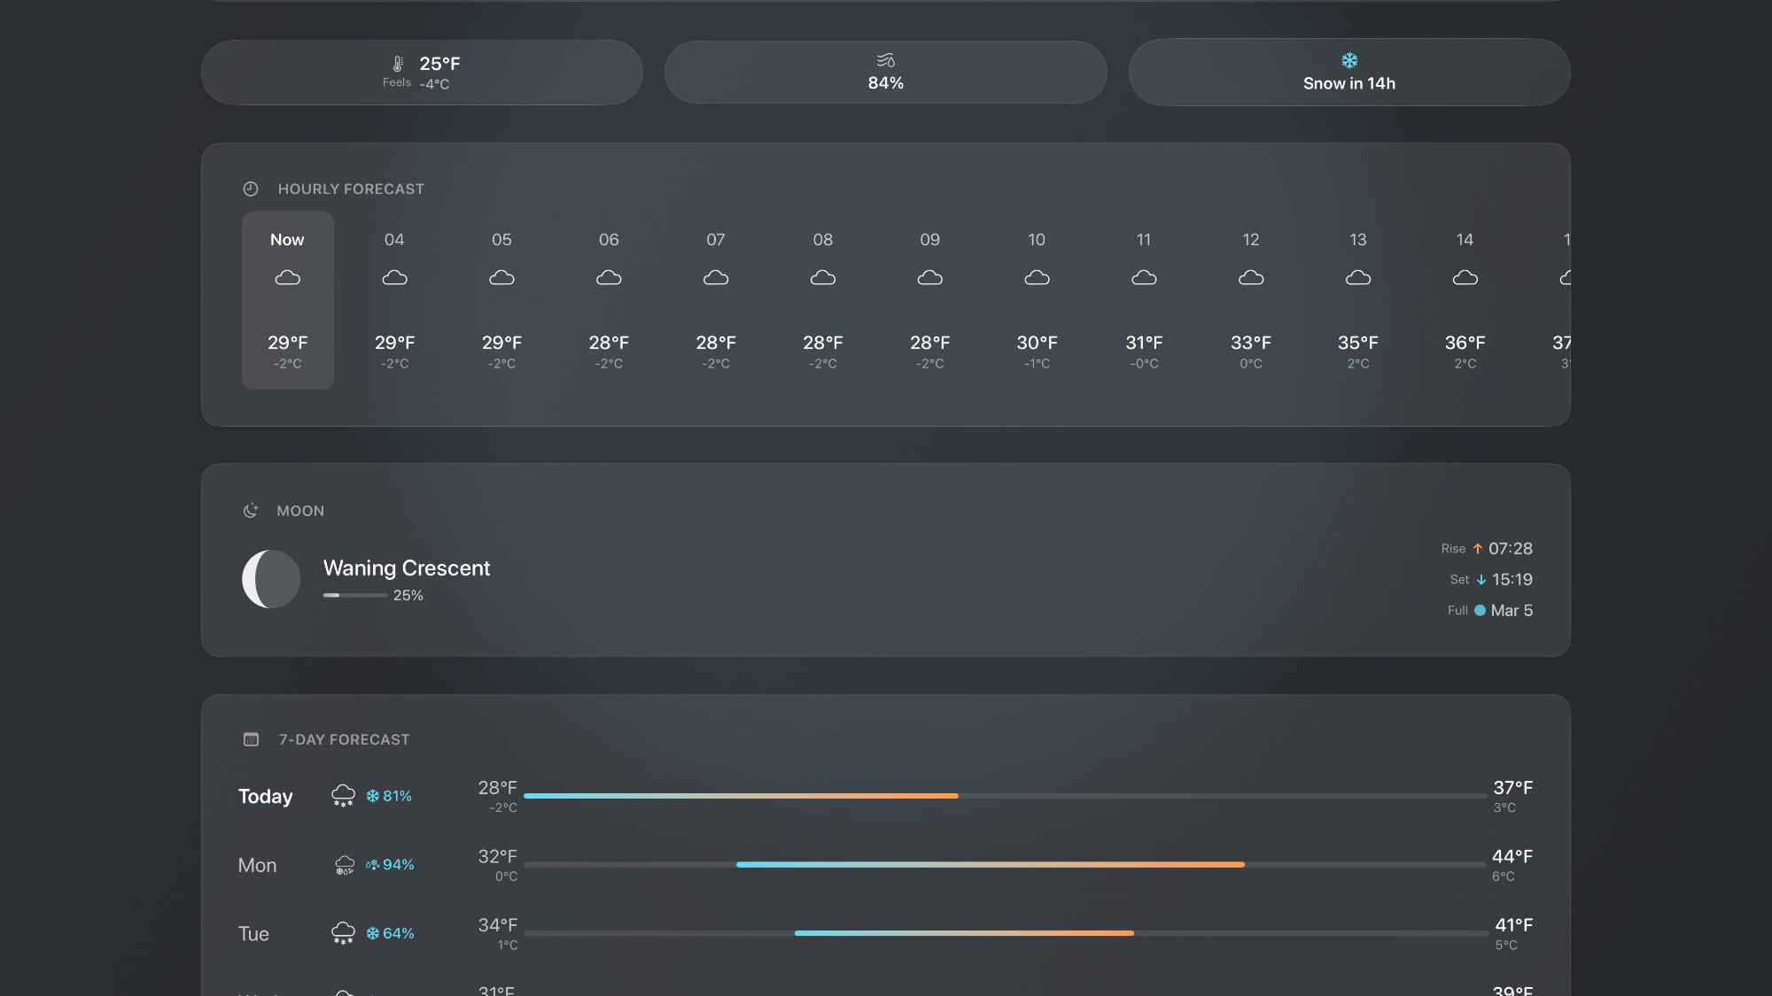Select the 10 o'clock hourly tile

1037,300
